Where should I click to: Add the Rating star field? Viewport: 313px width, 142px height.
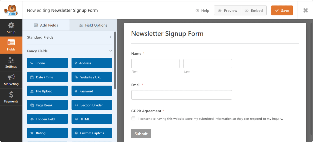47,133
